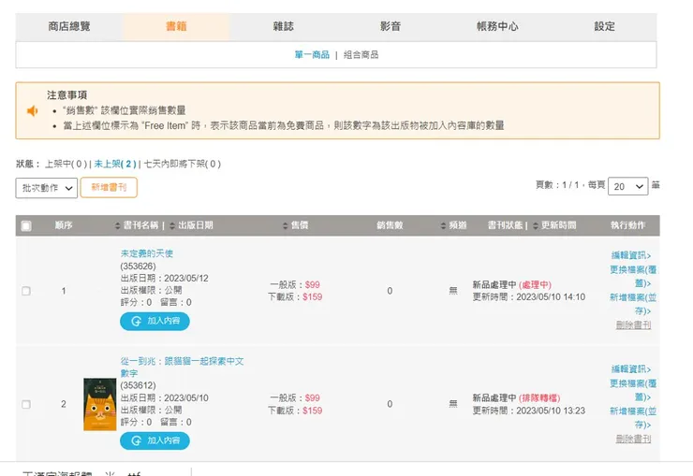This screenshot has width=693, height=476.
Task: Sort by 更新時間 column
Action: [554, 225]
